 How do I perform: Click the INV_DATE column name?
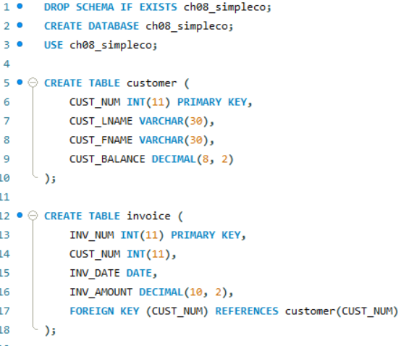pos(94,274)
